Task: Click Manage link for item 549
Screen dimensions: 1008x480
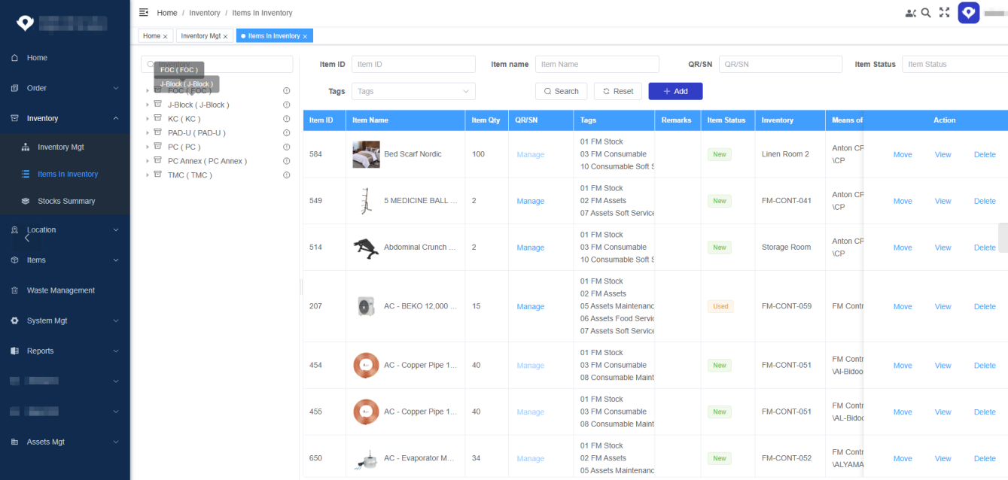Action: [x=530, y=201]
